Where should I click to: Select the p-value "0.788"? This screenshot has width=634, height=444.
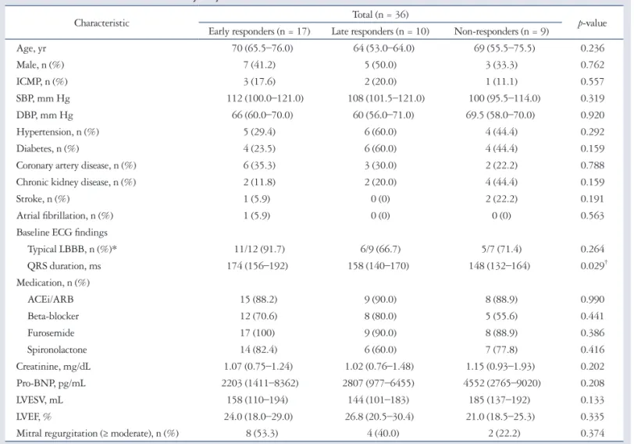click(593, 165)
